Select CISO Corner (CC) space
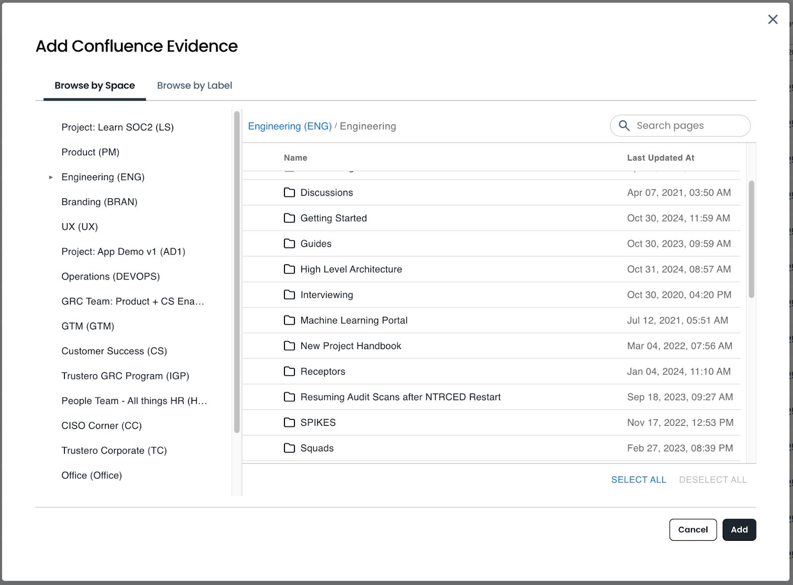Screen dimensions: 793x585 [102, 425]
